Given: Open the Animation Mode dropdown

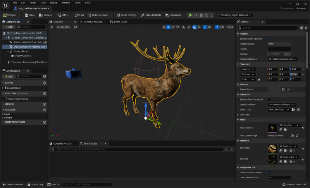Looking at the screenshot, I should tap(282, 105).
